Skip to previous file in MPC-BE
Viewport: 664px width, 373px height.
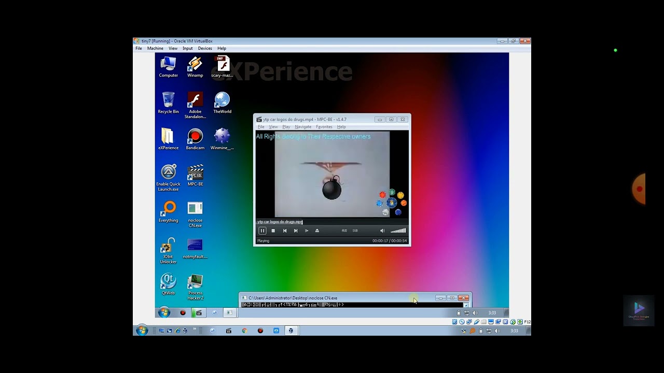[x=285, y=231]
